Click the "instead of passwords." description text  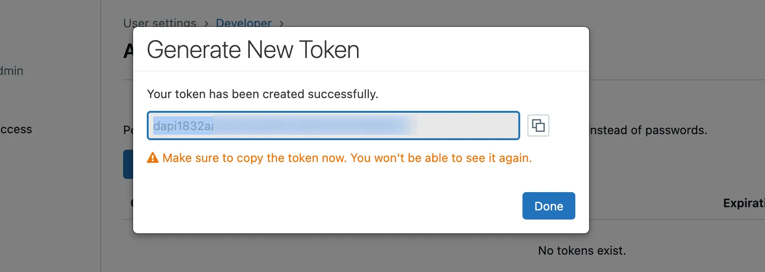coord(648,131)
